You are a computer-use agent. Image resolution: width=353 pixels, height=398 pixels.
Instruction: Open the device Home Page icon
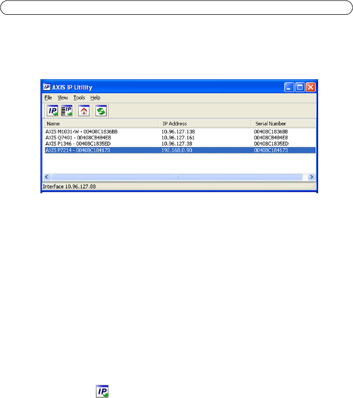tap(84, 111)
